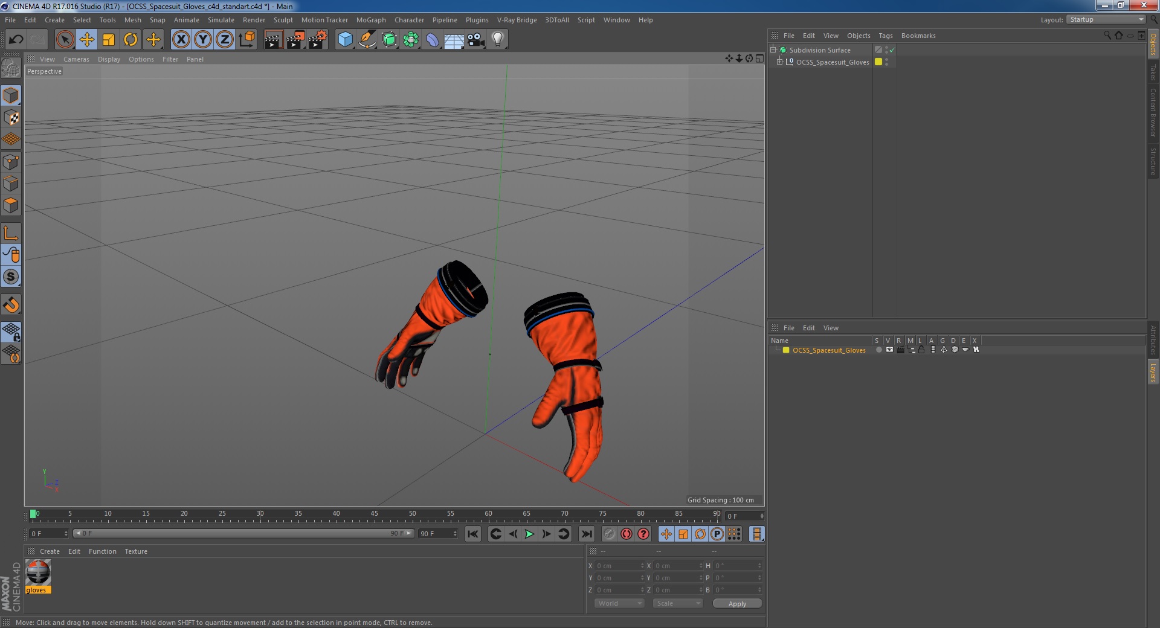The width and height of the screenshot is (1160, 628).
Task: Click yellow color swatch in Layers panel
Action: [x=786, y=350]
